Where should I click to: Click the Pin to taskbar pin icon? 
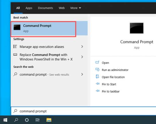[97, 91]
